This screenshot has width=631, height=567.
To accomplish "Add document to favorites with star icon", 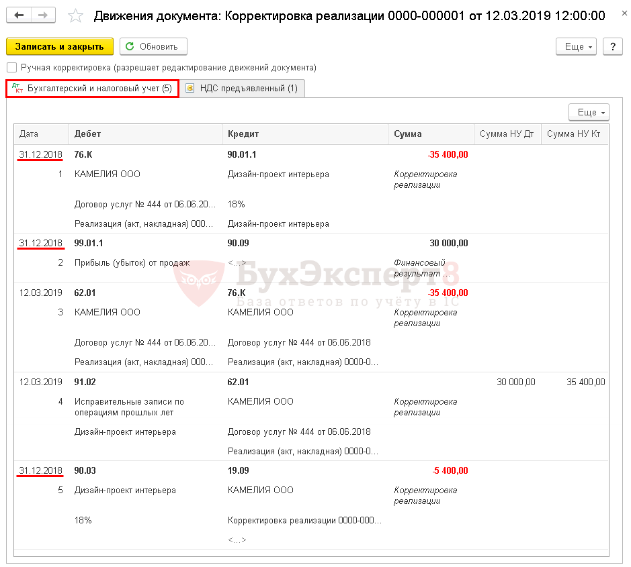I will 77,16.
